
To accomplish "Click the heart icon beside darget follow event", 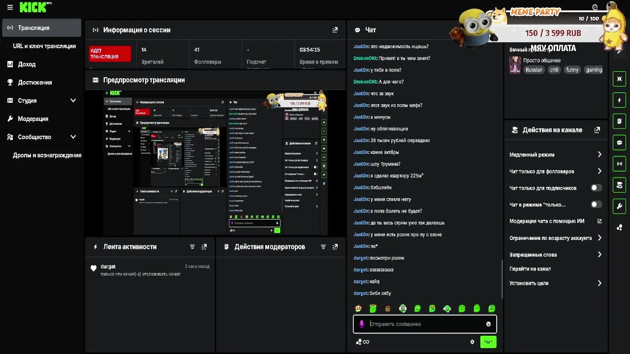I will pyautogui.click(x=94, y=268).
